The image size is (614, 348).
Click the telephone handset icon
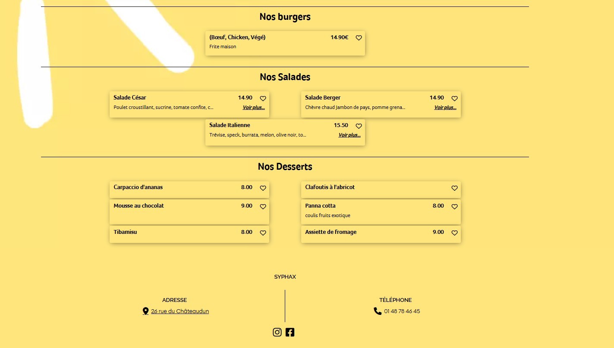(x=378, y=311)
